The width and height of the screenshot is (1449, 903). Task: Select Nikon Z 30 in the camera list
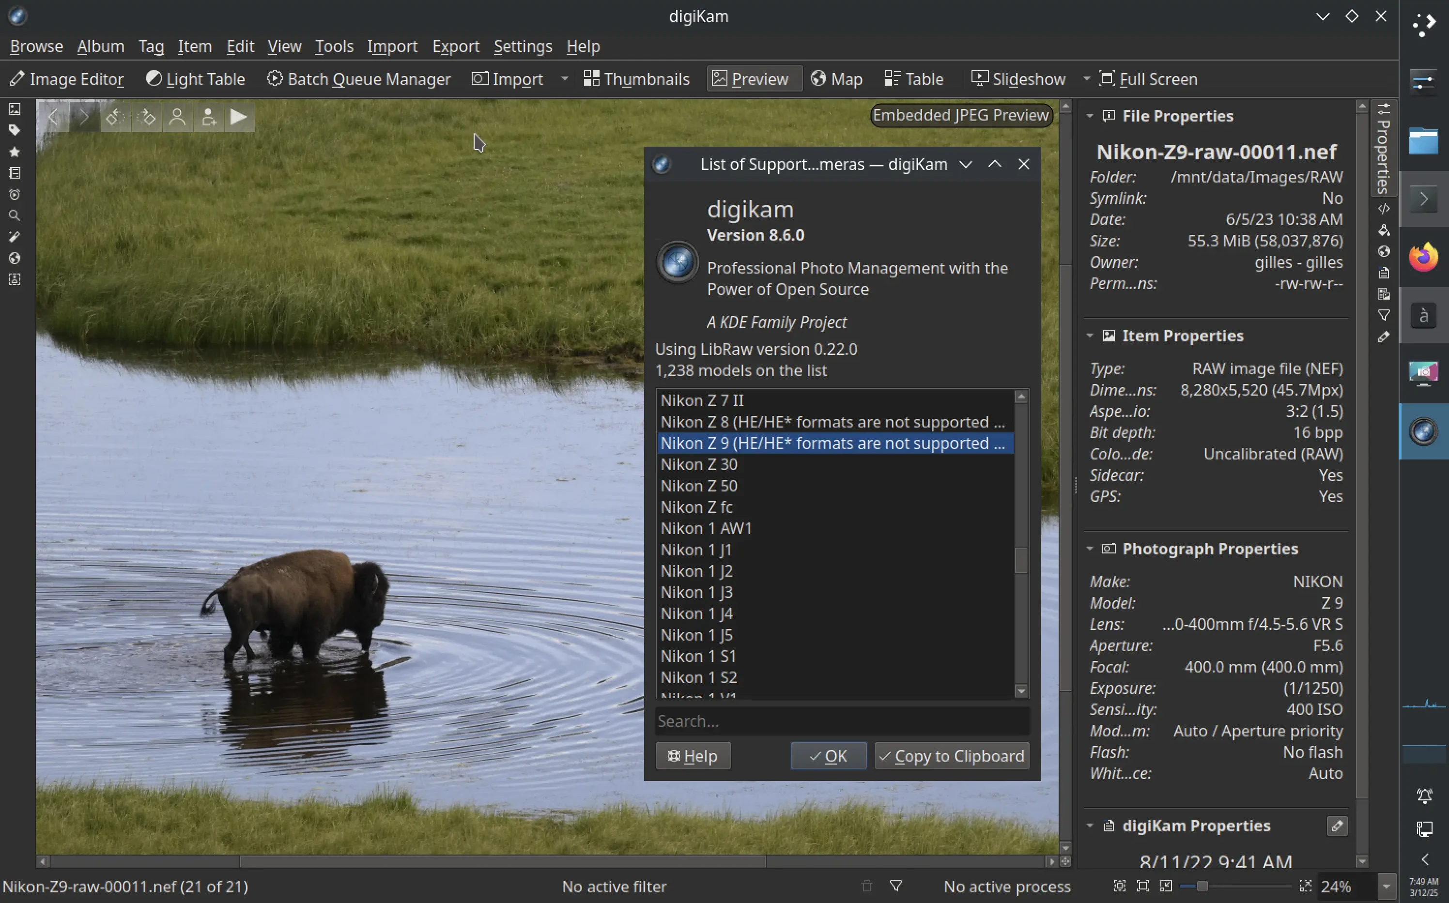pyautogui.click(x=699, y=464)
